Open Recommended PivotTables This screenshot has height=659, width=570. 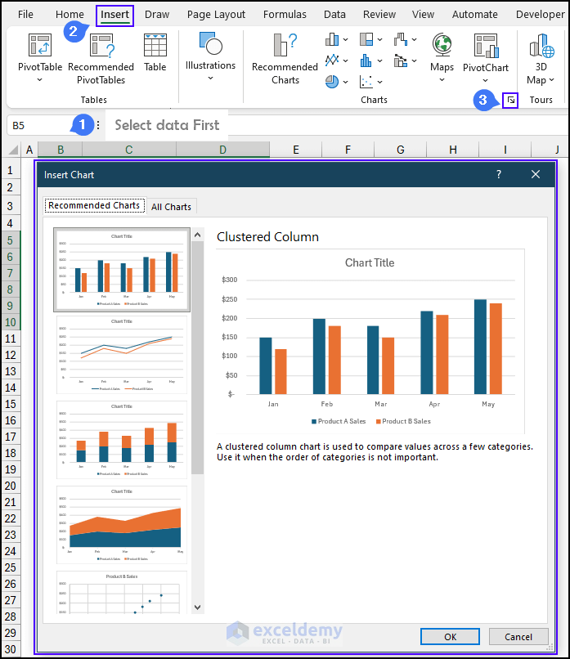[x=101, y=58]
